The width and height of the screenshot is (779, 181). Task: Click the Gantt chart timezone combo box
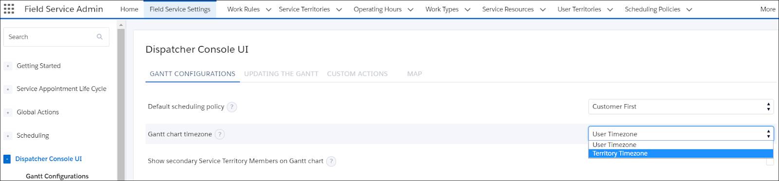tap(681, 134)
